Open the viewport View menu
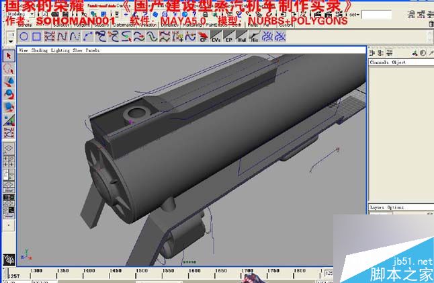Viewport: 434px width, 283px height. coord(24,50)
